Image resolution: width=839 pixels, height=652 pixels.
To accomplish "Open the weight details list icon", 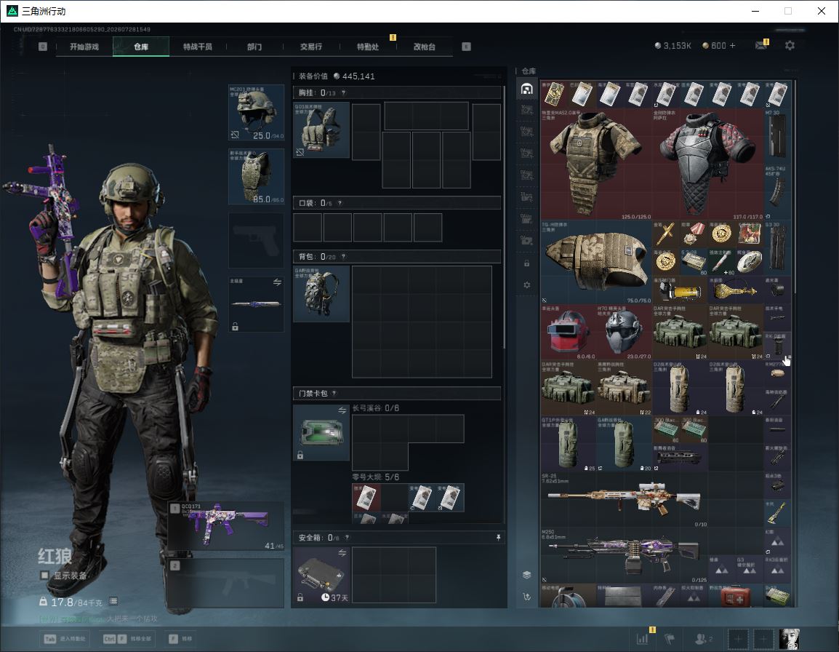I will (113, 601).
